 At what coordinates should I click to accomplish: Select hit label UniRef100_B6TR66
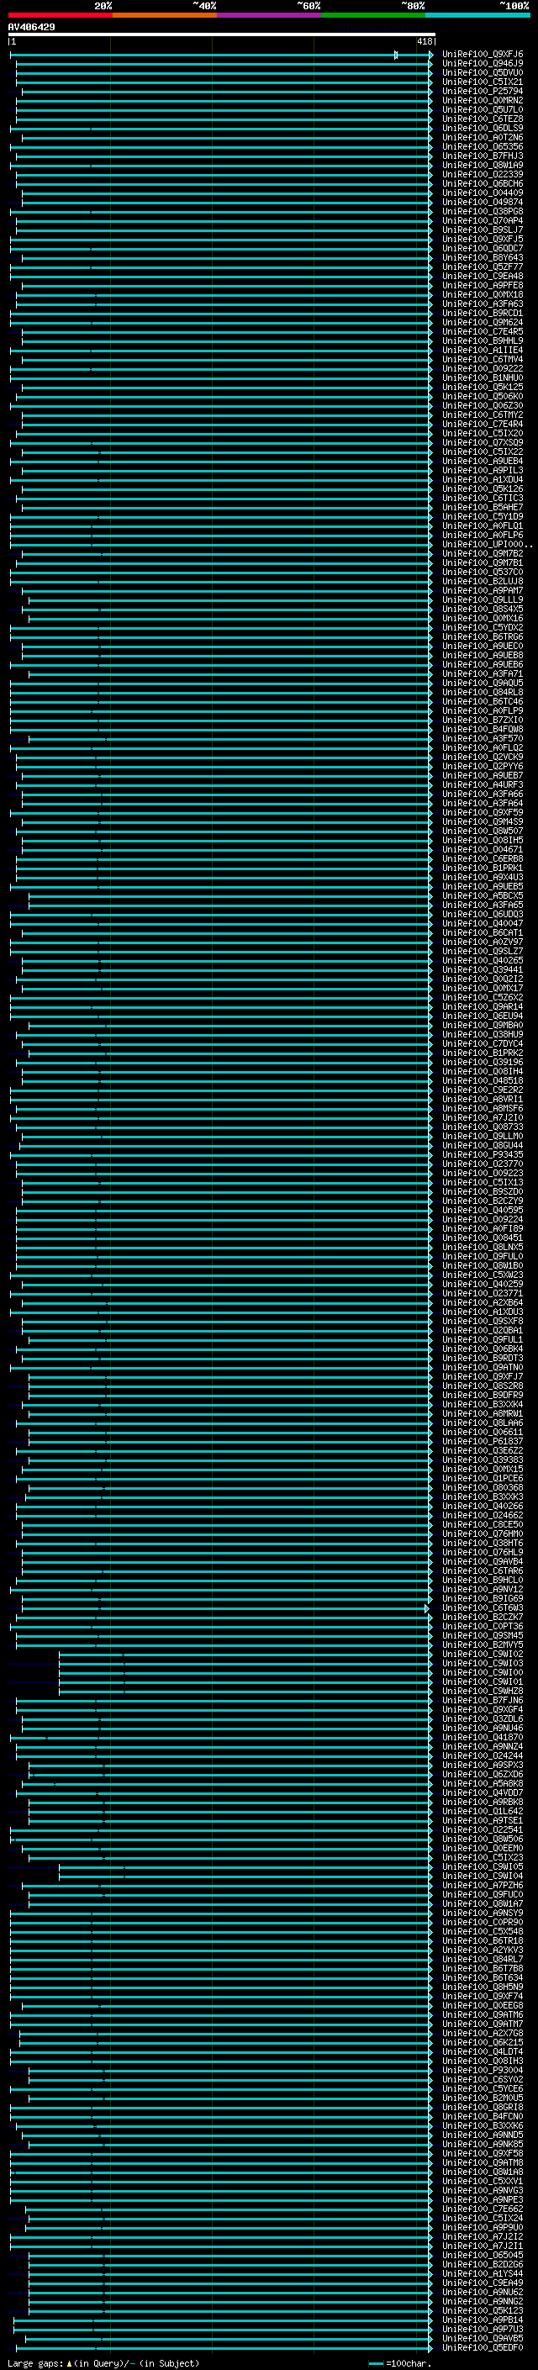[483, 636]
